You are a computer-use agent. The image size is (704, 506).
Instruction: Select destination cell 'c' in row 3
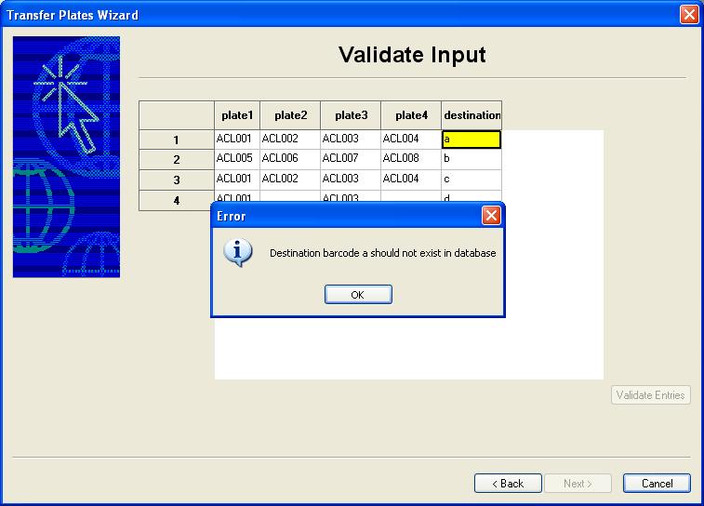coord(472,180)
